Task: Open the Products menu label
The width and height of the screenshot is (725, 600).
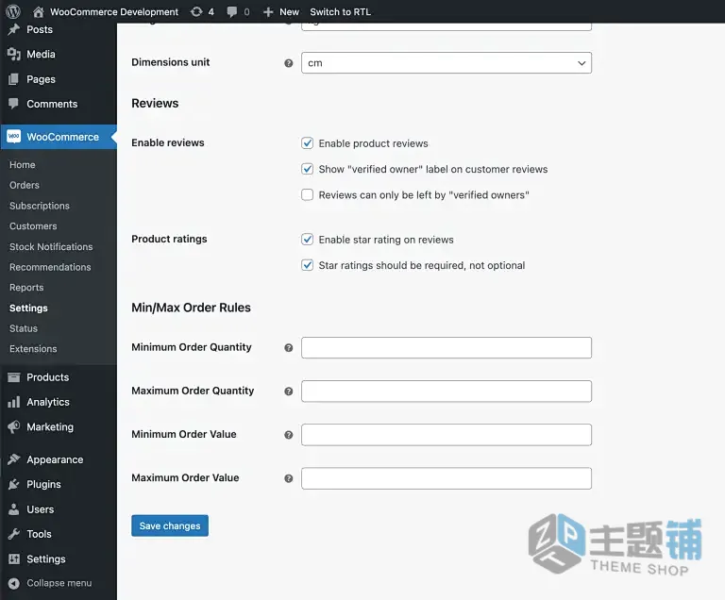Action: pyautogui.click(x=47, y=377)
